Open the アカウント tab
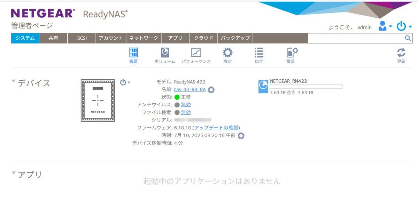 tap(111, 38)
